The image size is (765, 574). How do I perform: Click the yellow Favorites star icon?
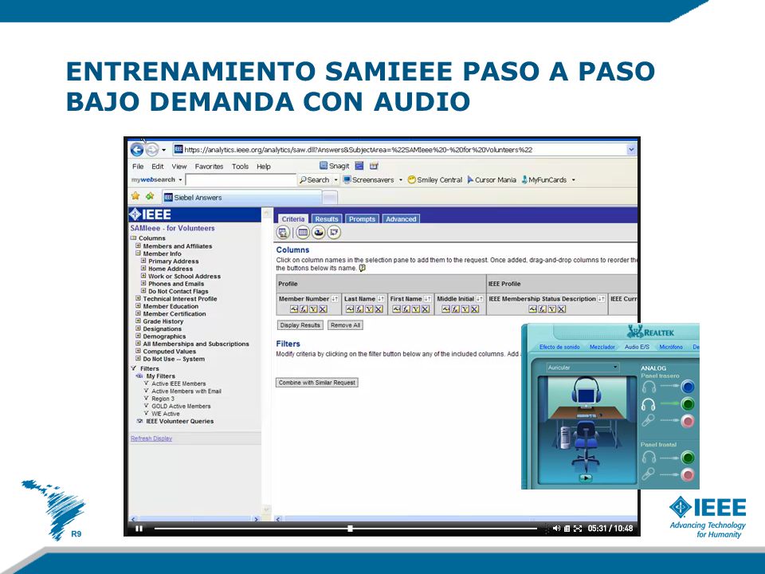click(x=135, y=196)
